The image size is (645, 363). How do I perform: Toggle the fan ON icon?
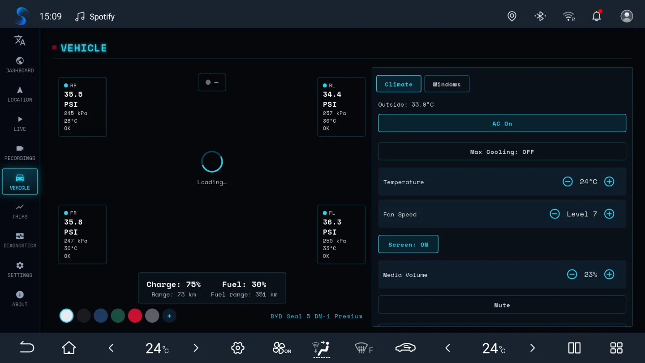coord(282,348)
